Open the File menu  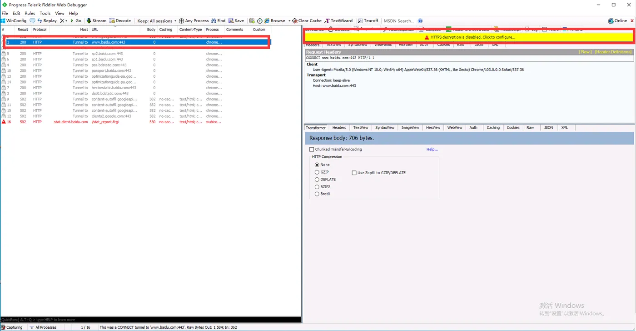[x=5, y=13]
